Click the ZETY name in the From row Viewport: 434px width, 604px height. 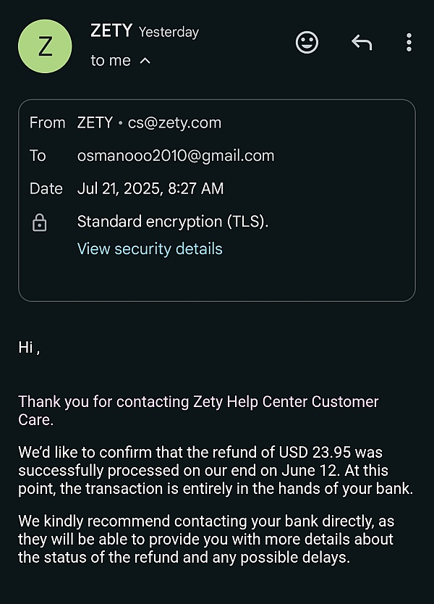point(95,123)
